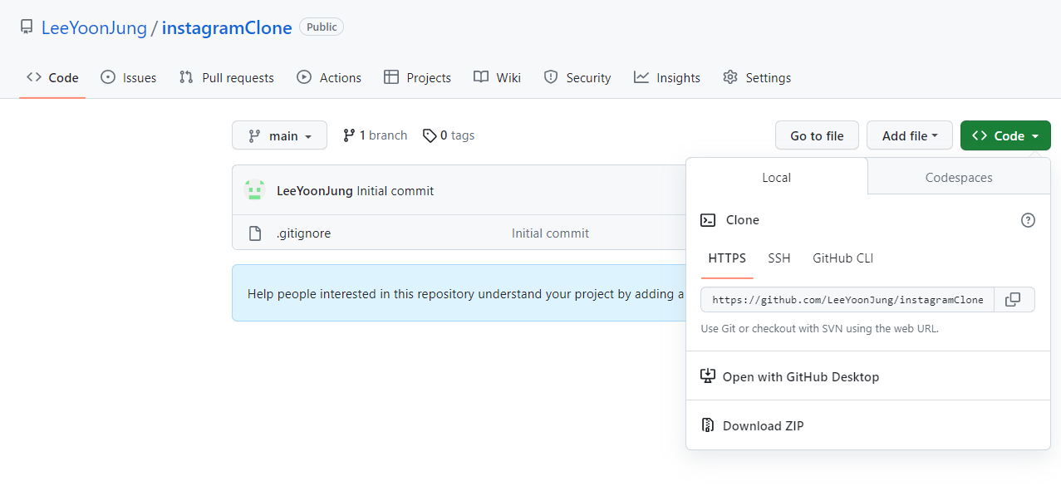Open the instagramClone repository link
The height and width of the screenshot is (486, 1061).
point(227,27)
